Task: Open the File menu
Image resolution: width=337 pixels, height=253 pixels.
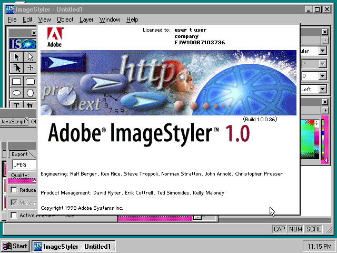Action: tap(12, 20)
